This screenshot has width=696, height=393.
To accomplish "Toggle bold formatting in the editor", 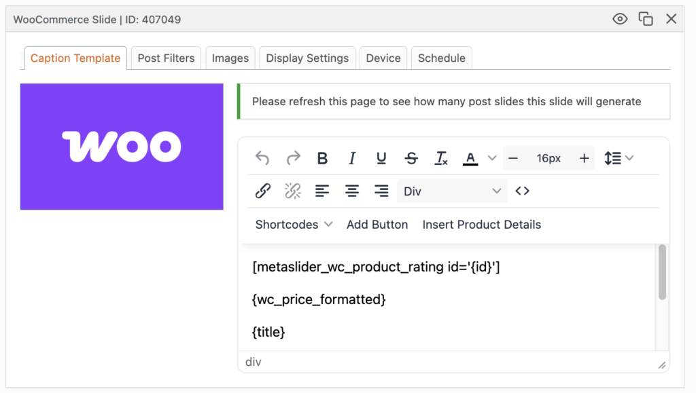I will tap(322, 157).
